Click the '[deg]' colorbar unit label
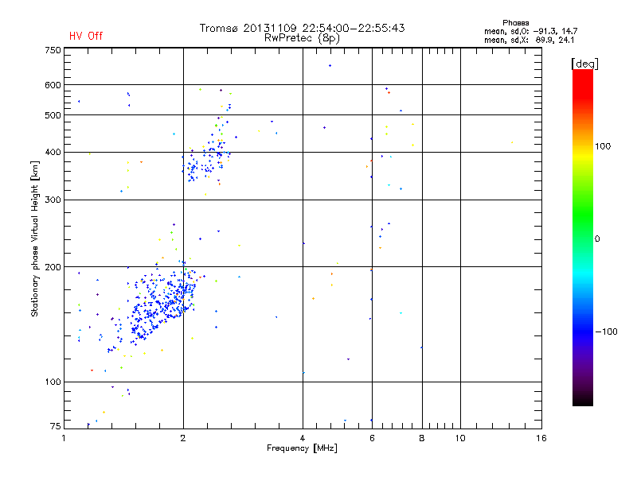This screenshot has width=637, height=477. 584,64
